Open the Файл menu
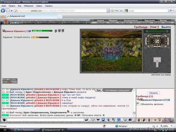 pos(4,6)
